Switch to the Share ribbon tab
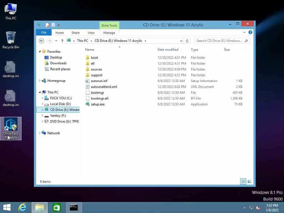 (x=75, y=33)
